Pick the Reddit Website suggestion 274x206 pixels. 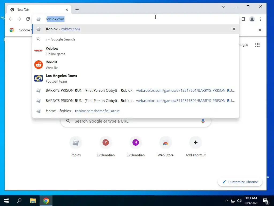(136, 65)
